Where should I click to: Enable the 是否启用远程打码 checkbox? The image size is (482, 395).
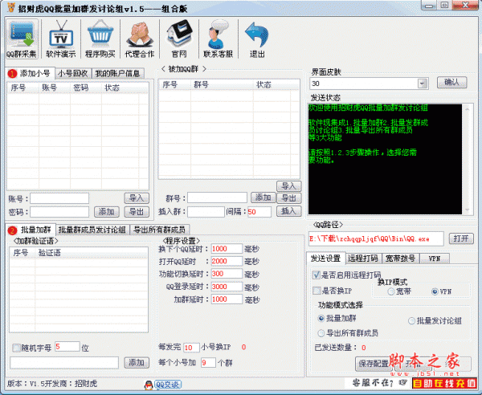[316, 275]
